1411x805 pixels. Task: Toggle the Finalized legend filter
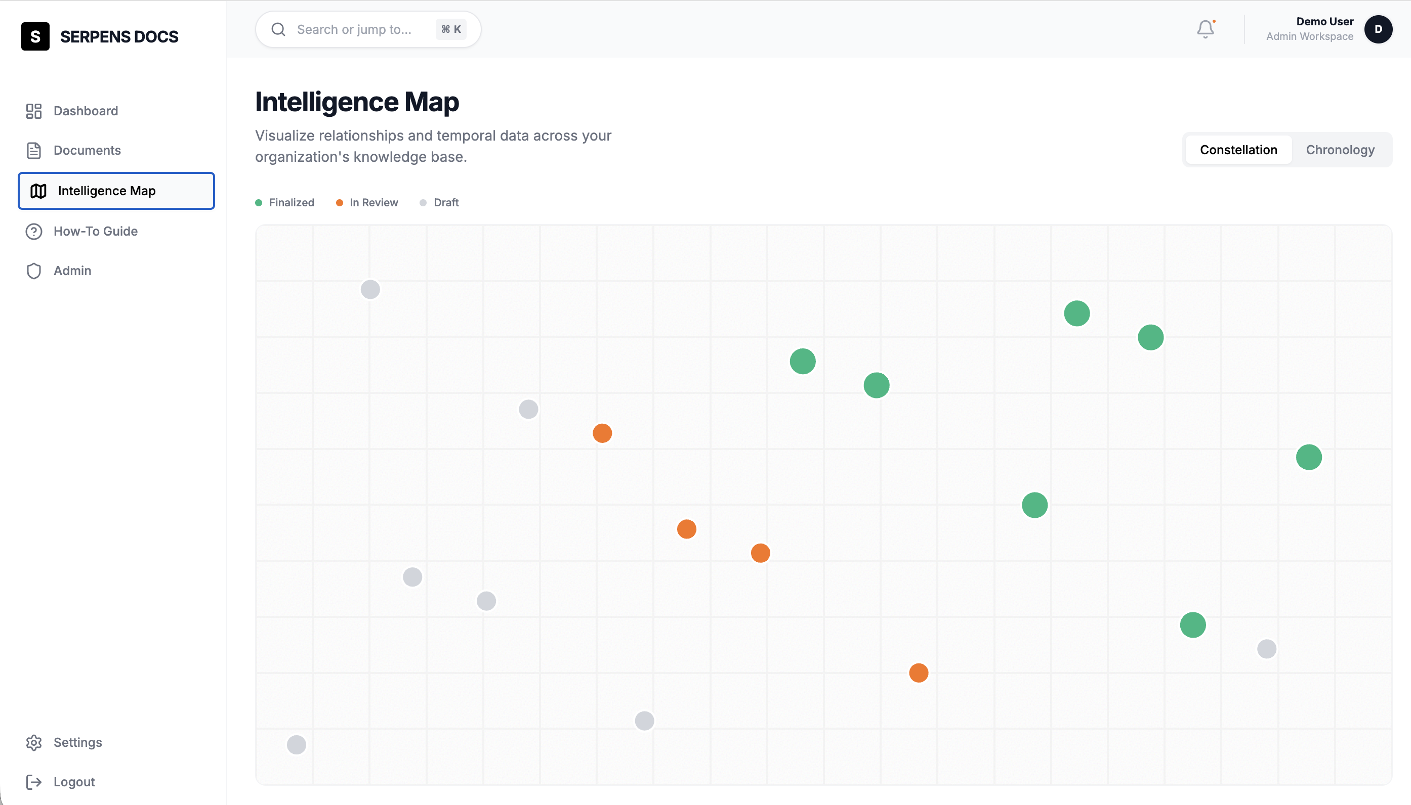click(x=285, y=202)
